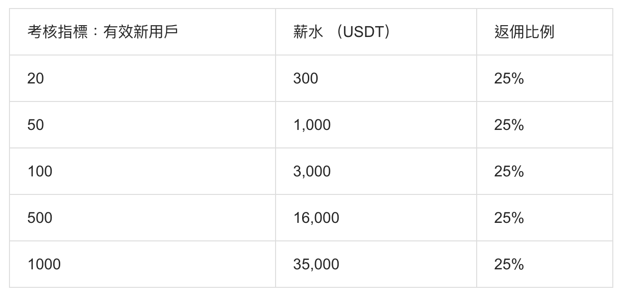Select the cell showing 20 new users
The width and height of the screenshot is (628, 294).
pos(142,78)
